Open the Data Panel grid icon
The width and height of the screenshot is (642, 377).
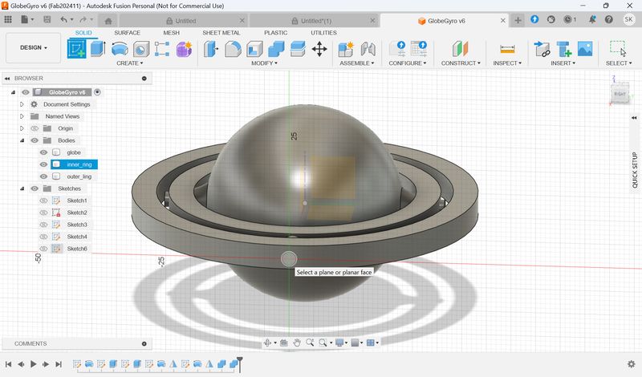coord(8,19)
